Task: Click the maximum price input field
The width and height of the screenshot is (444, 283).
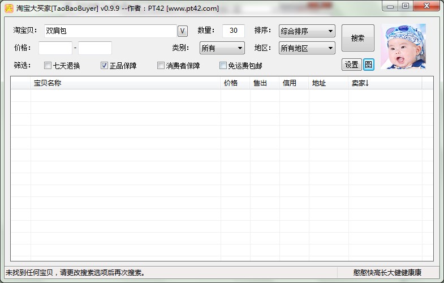Action: pyautogui.click(x=95, y=48)
